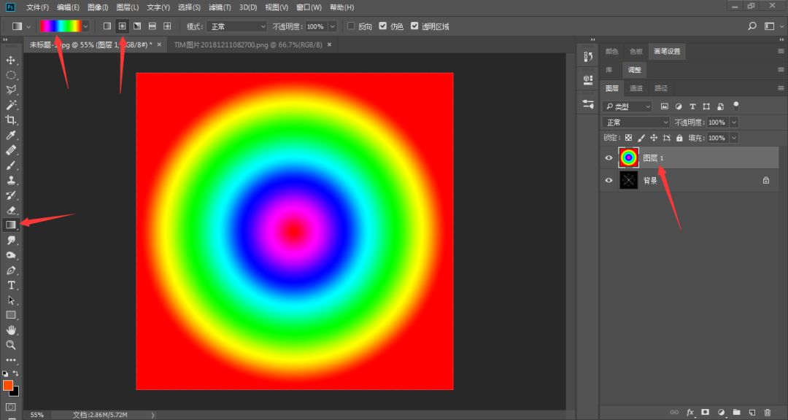The width and height of the screenshot is (788, 420).
Task: Select the Horizontal Type tool
Action: coord(11,285)
